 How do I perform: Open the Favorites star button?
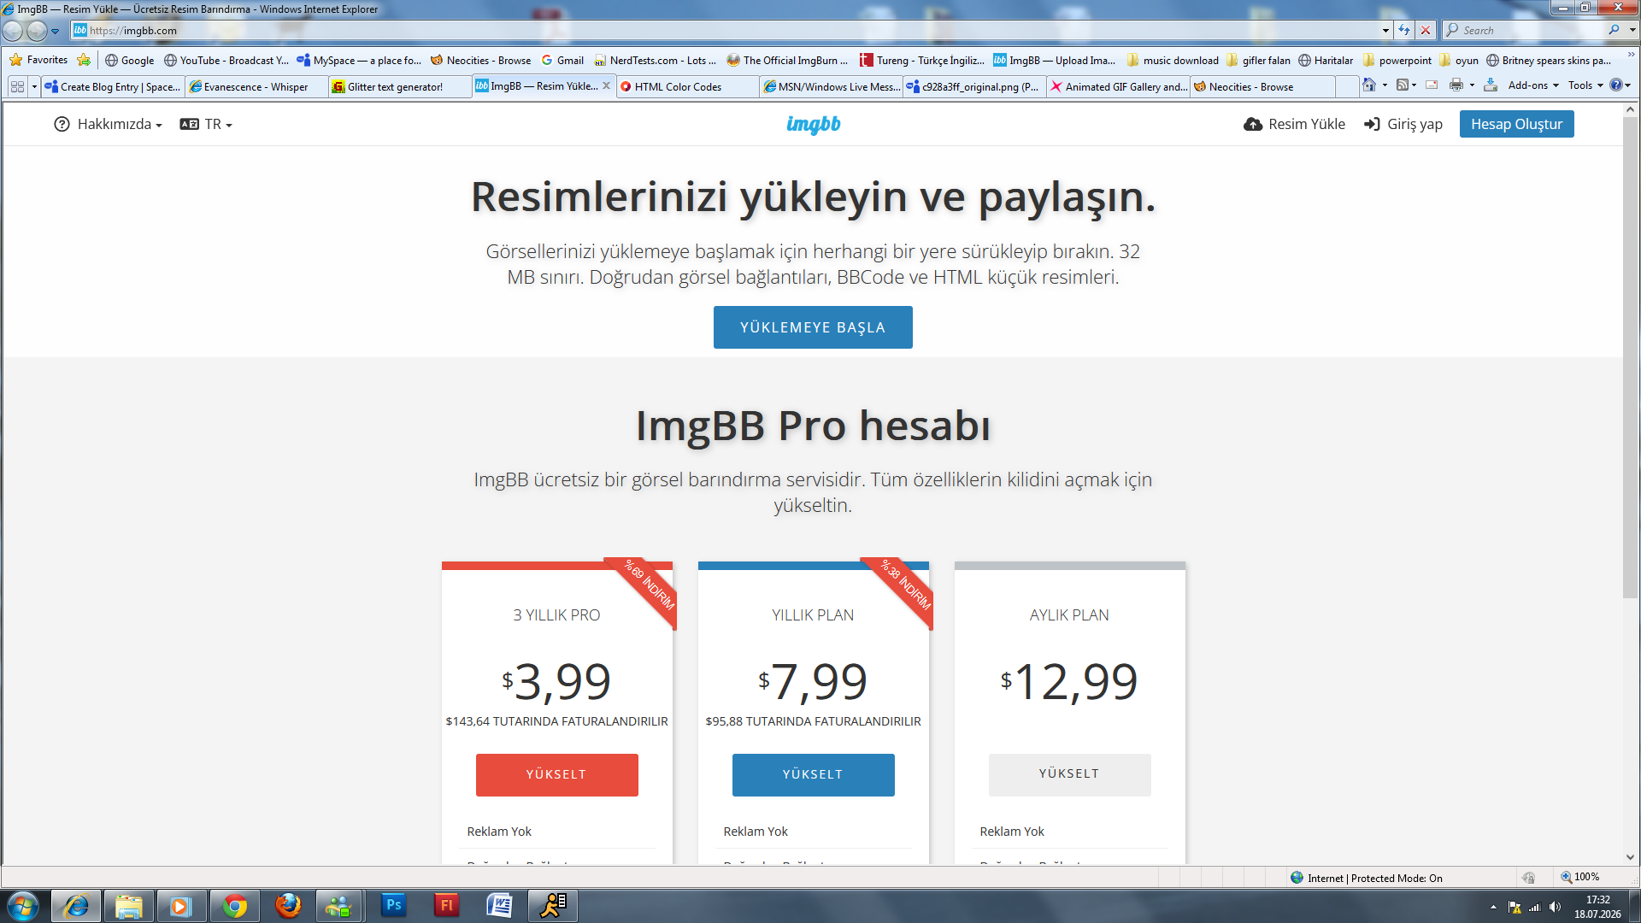tap(38, 60)
